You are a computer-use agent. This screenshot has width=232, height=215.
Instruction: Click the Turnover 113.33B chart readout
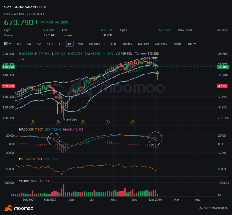pos(147,53)
